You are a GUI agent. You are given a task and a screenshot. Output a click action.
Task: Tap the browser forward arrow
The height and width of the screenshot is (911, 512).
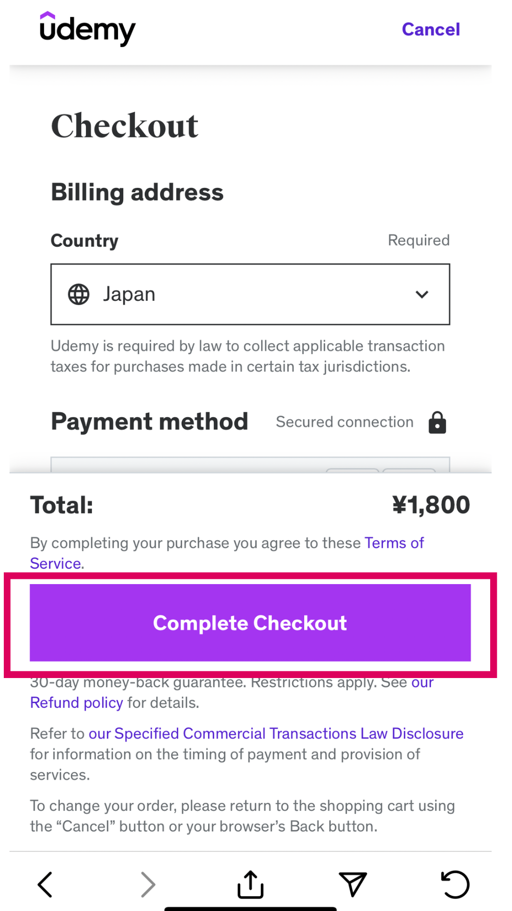pos(148,884)
